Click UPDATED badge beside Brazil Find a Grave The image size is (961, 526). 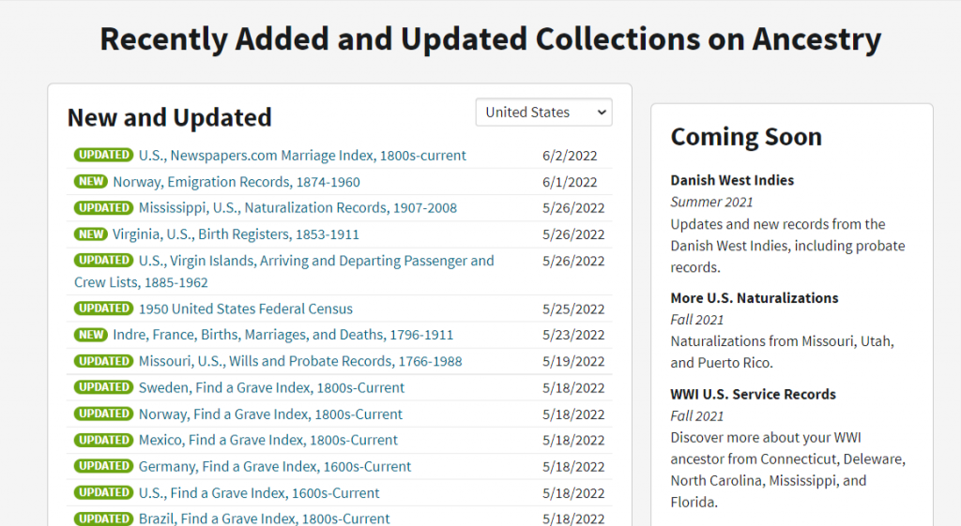tap(103, 518)
